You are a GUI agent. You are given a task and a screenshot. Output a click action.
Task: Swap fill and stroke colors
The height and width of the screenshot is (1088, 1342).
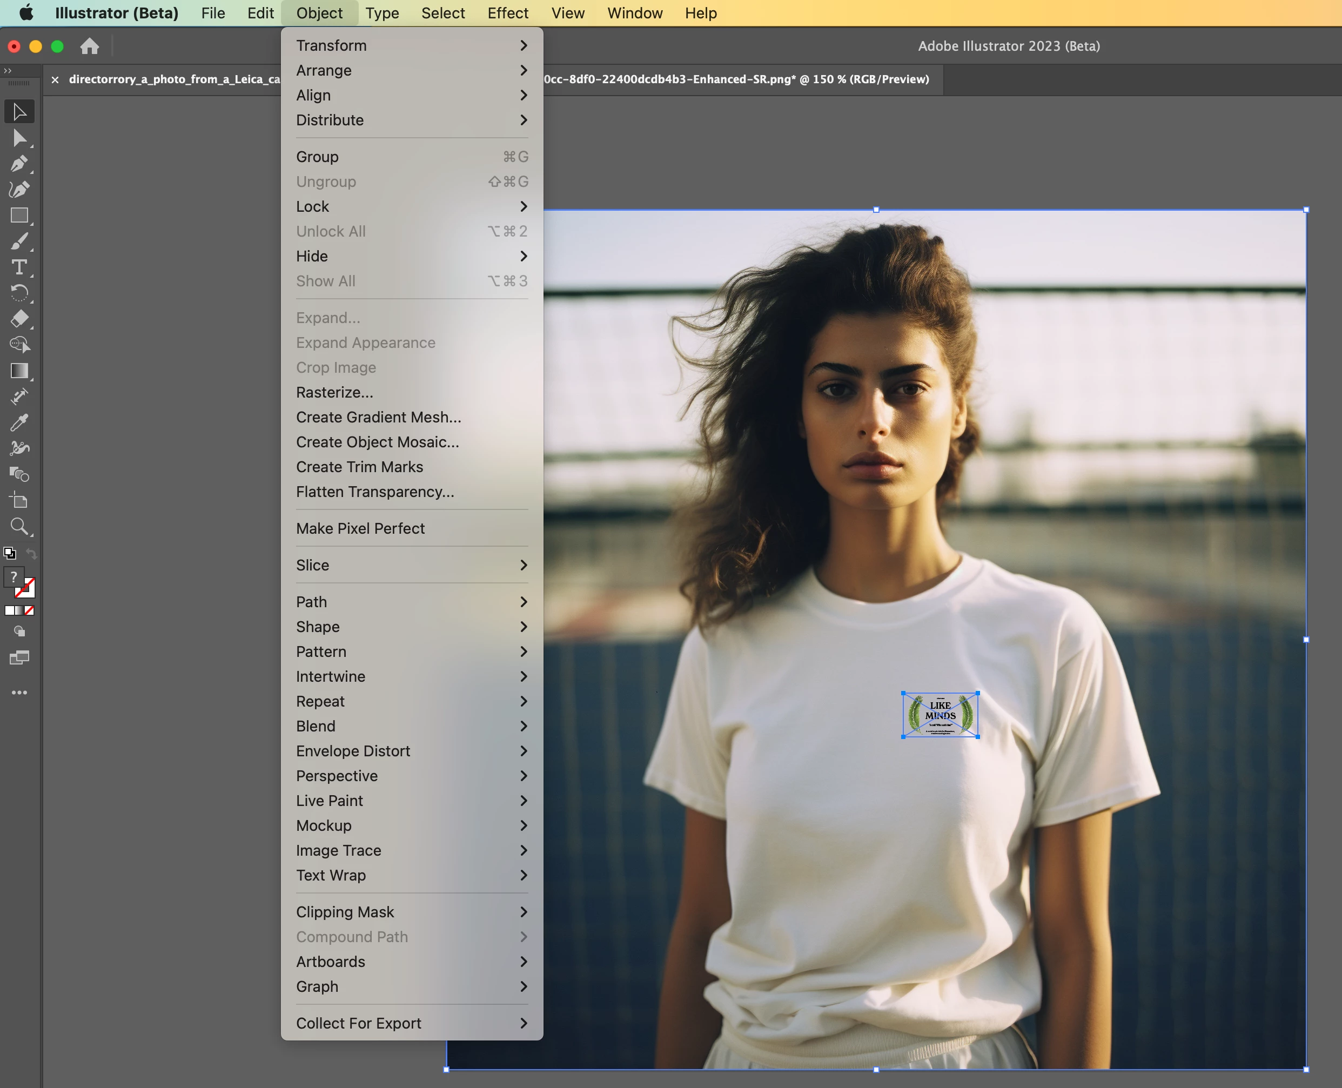point(31,553)
